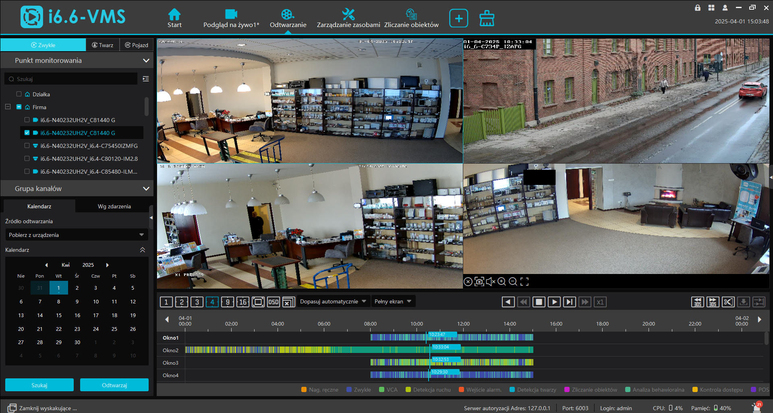Select the Twarz search tab

103,45
